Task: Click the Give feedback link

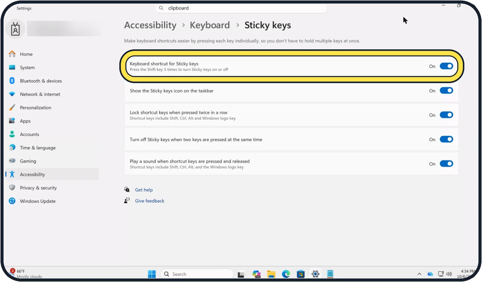Action: click(x=150, y=201)
